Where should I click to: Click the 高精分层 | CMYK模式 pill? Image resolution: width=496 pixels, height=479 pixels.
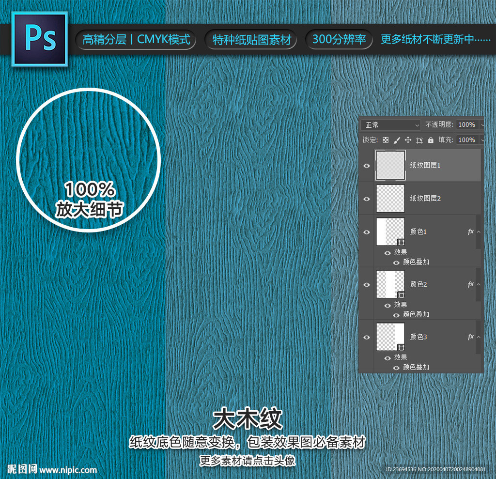click(x=136, y=40)
